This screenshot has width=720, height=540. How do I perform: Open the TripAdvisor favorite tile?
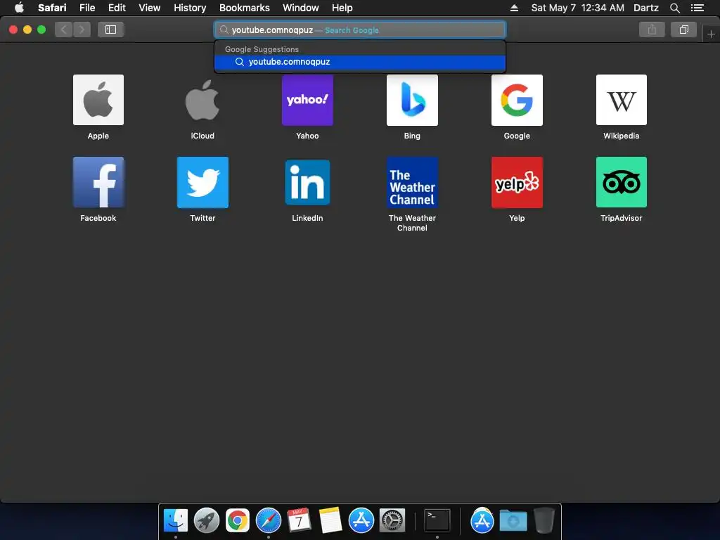622,182
